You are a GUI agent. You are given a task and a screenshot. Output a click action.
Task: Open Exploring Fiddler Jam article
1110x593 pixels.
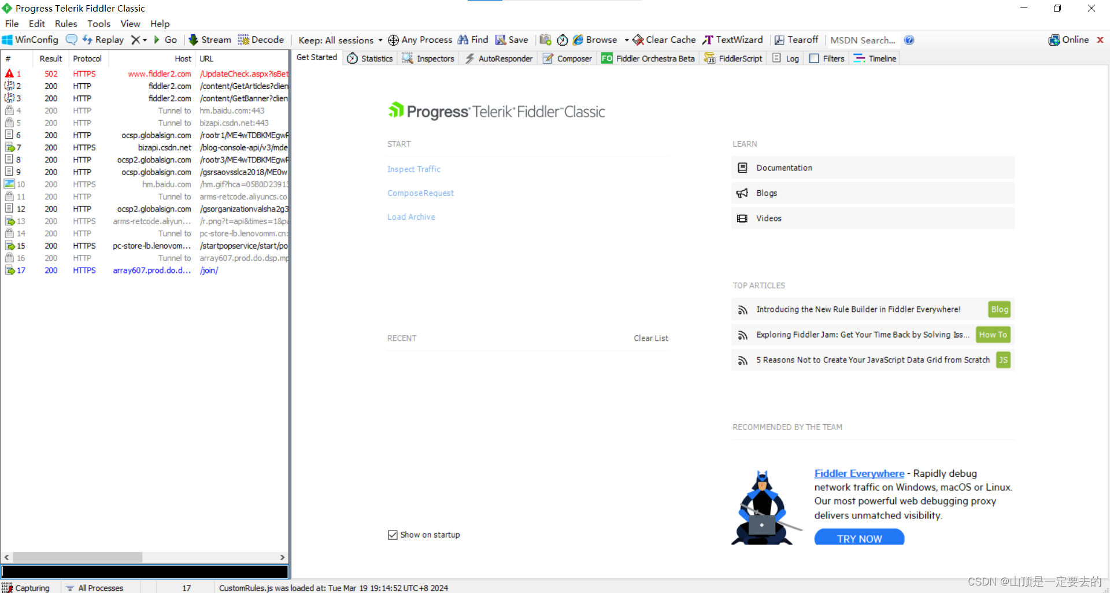click(x=872, y=335)
